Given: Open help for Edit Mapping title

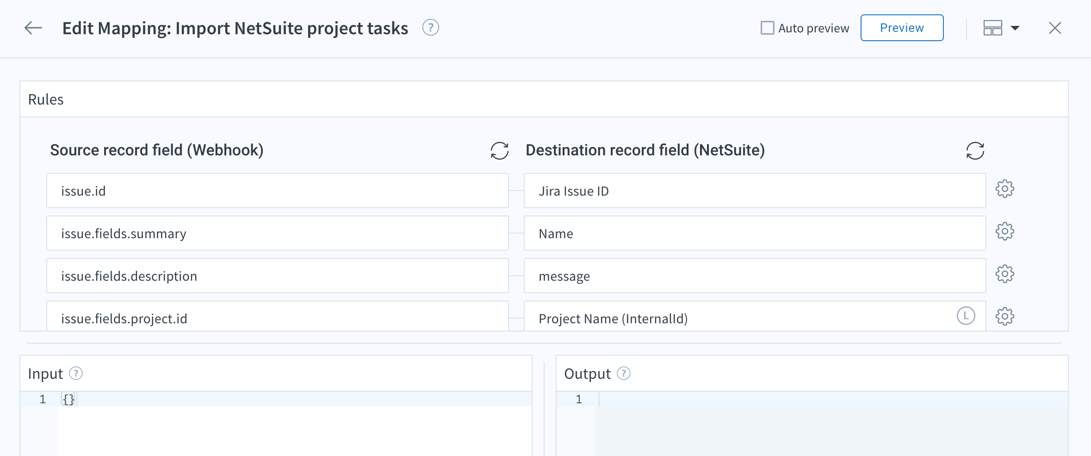Looking at the screenshot, I should (x=431, y=28).
